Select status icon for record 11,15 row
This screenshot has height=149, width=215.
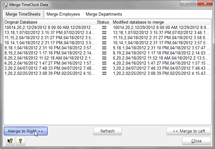tap(104, 38)
